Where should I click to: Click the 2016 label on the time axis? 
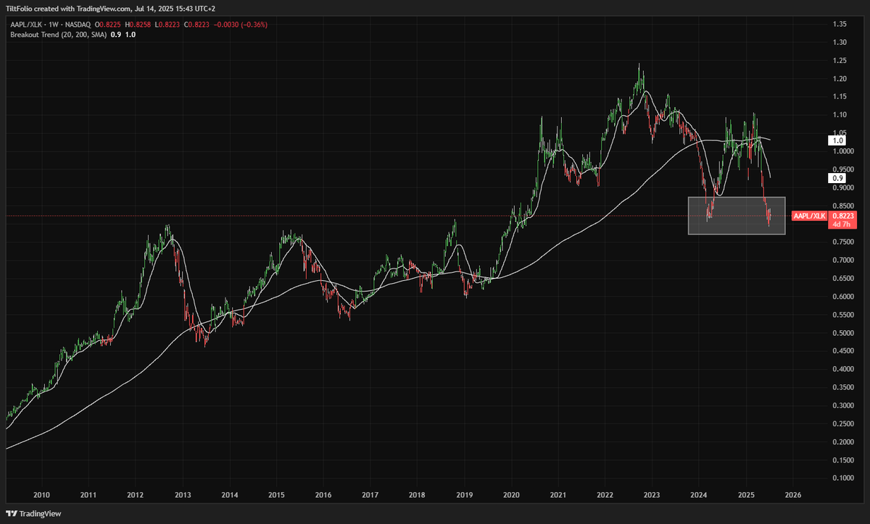click(x=323, y=496)
